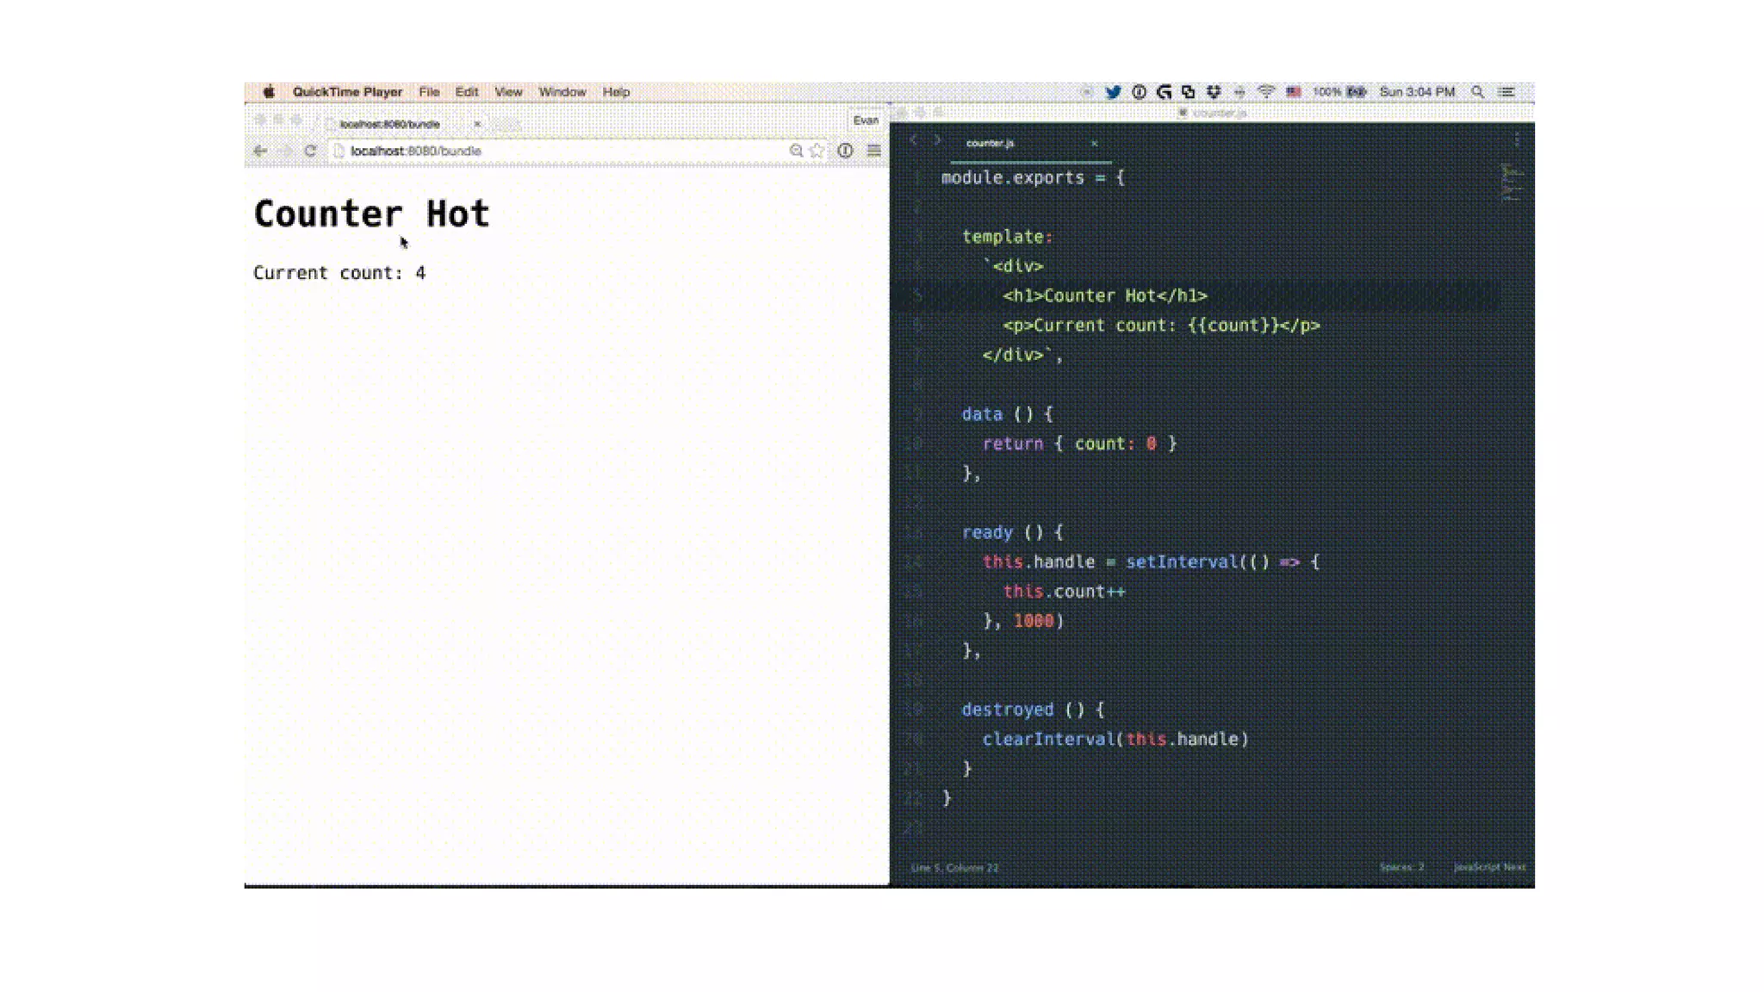Open Dropbox menu bar icon
Image resolution: width=1764 pixels, height=992 pixels.
point(1214,92)
